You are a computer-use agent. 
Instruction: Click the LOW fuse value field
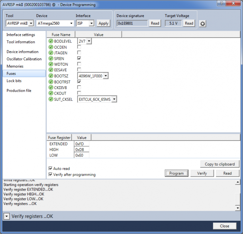[82, 155]
